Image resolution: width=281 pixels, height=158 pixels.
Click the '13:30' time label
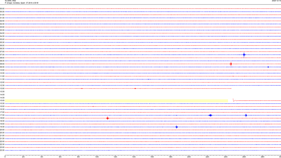2,92
